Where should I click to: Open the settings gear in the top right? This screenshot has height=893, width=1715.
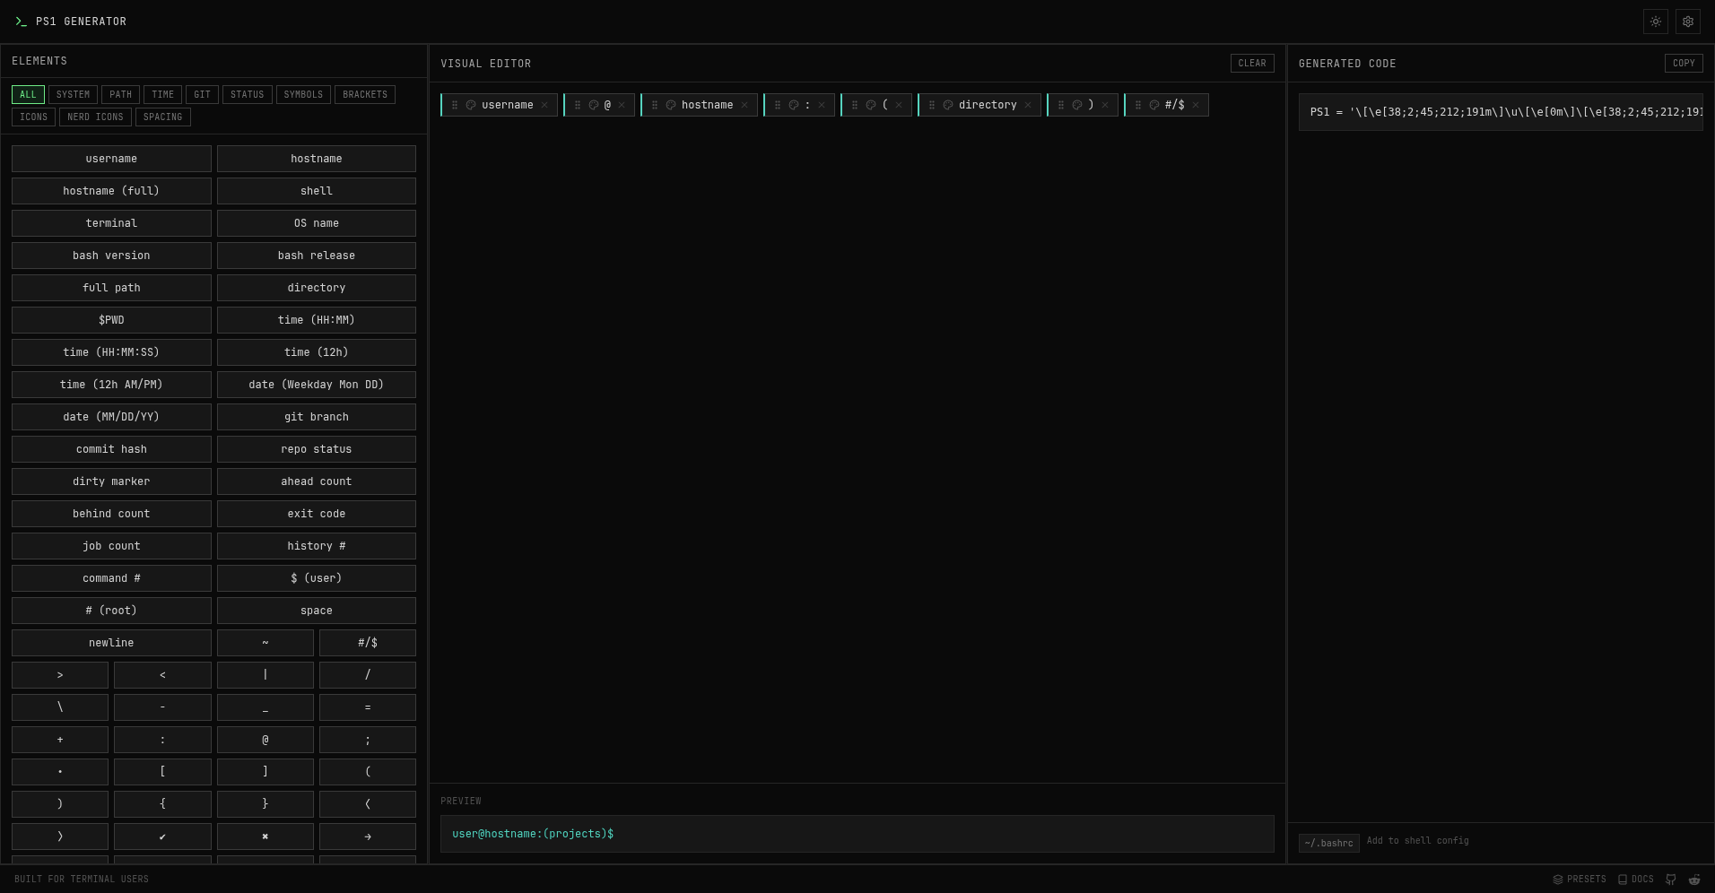[1687, 22]
